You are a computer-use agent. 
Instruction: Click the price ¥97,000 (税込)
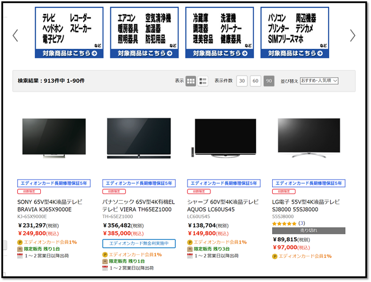291,248
